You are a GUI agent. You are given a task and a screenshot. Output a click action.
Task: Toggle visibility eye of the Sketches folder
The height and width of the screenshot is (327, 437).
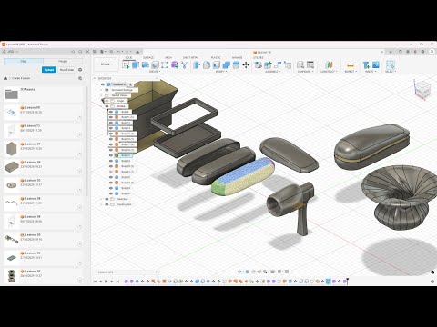coord(107,199)
